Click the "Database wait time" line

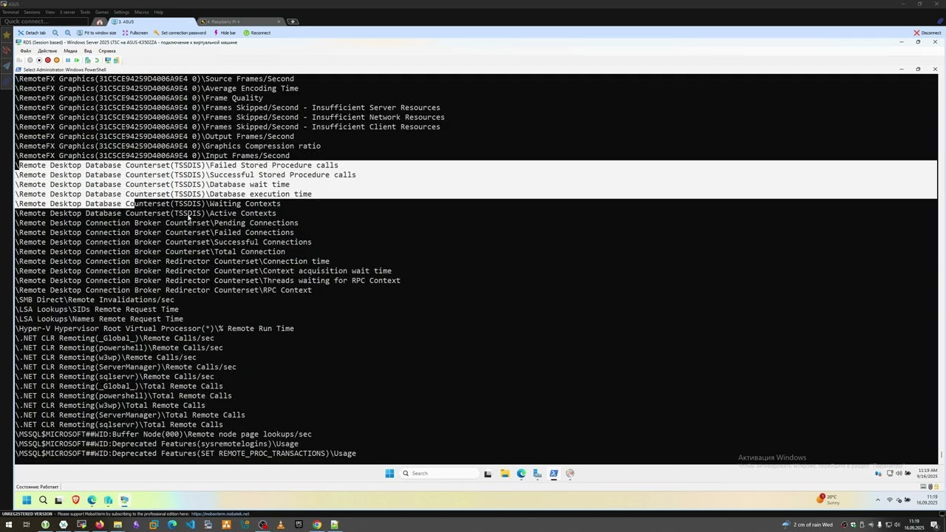(x=249, y=185)
